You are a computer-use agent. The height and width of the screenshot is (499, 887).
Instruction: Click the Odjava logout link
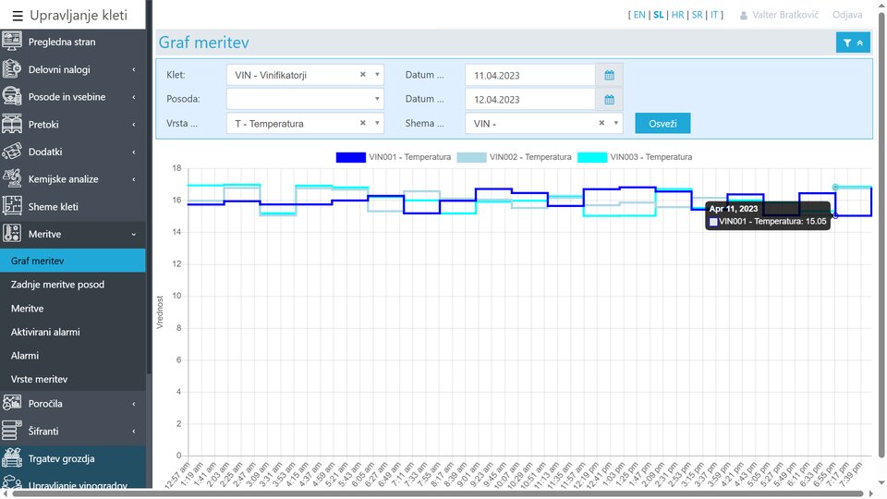coord(846,16)
